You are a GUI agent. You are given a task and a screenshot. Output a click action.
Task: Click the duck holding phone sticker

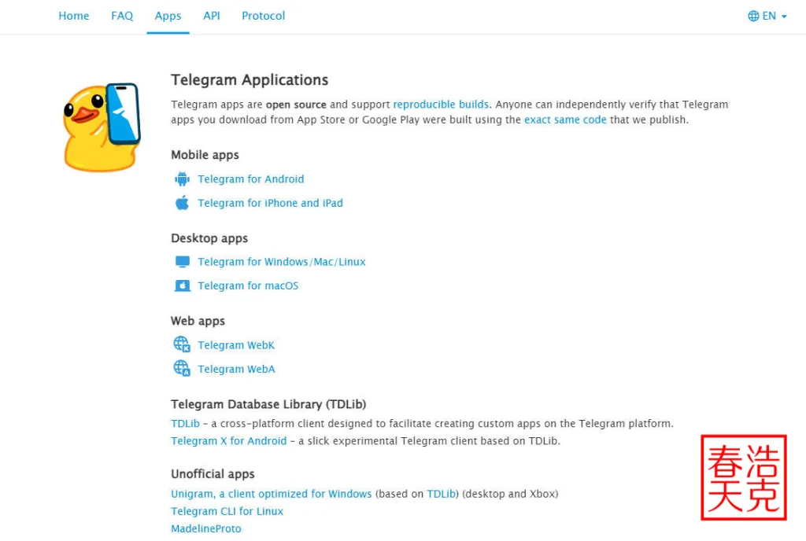pyautogui.click(x=101, y=127)
